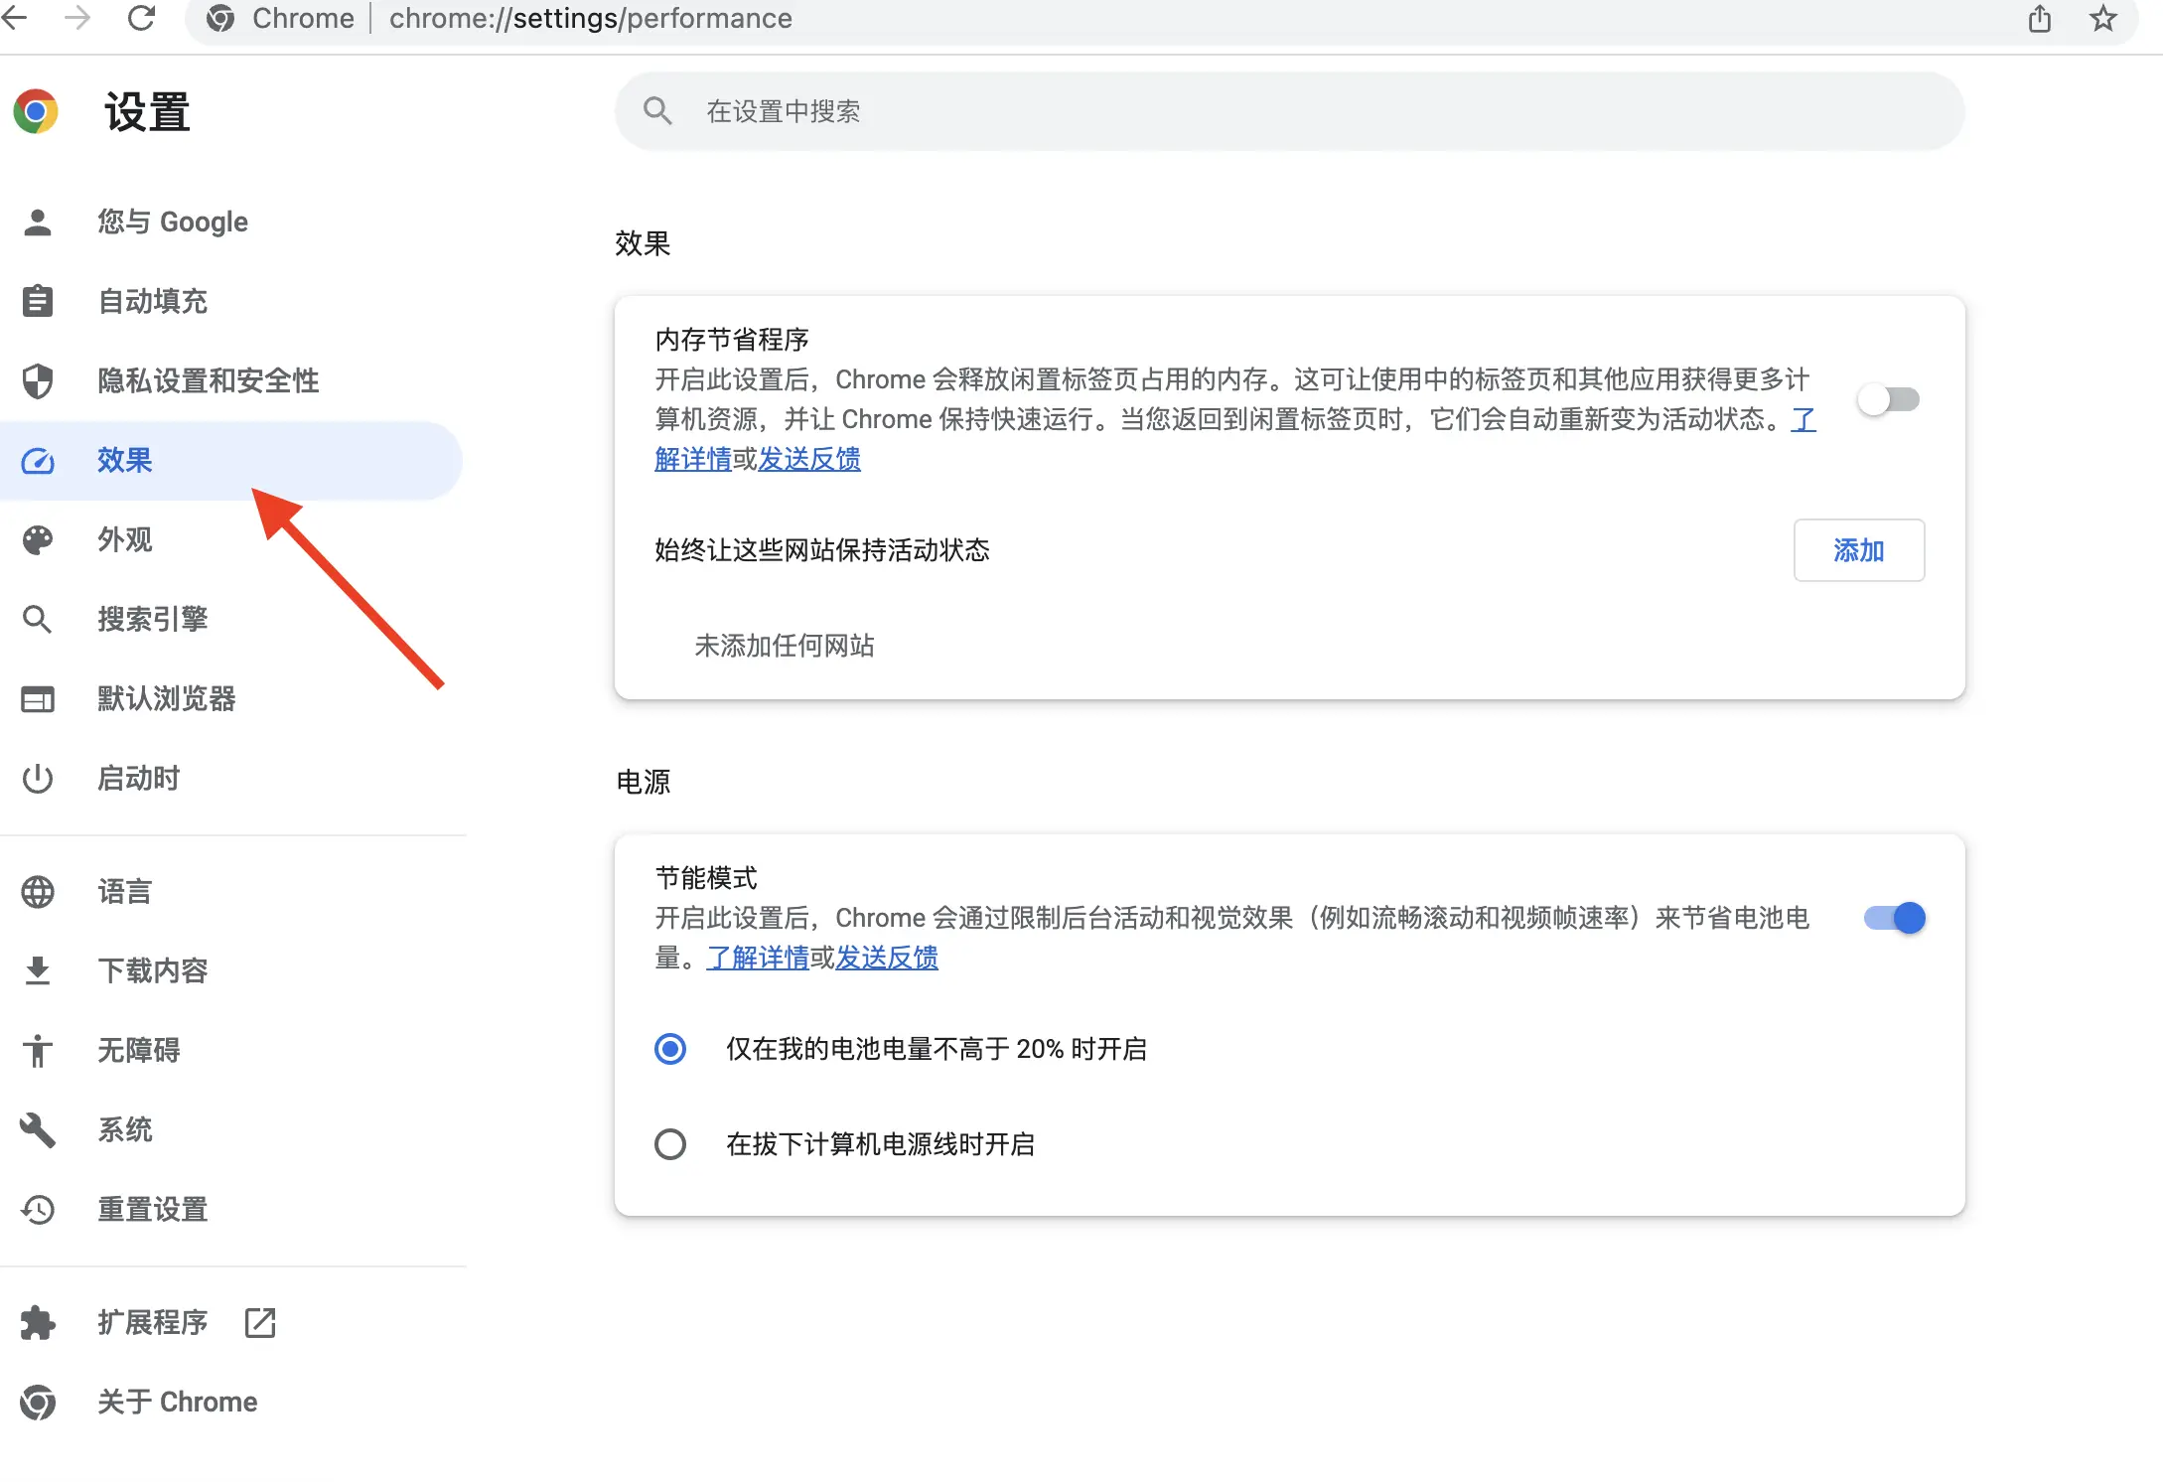Image resolution: width=2163 pixels, height=1482 pixels.
Task: Click the speedometer icon for 效果
Action: pyautogui.click(x=38, y=460)
